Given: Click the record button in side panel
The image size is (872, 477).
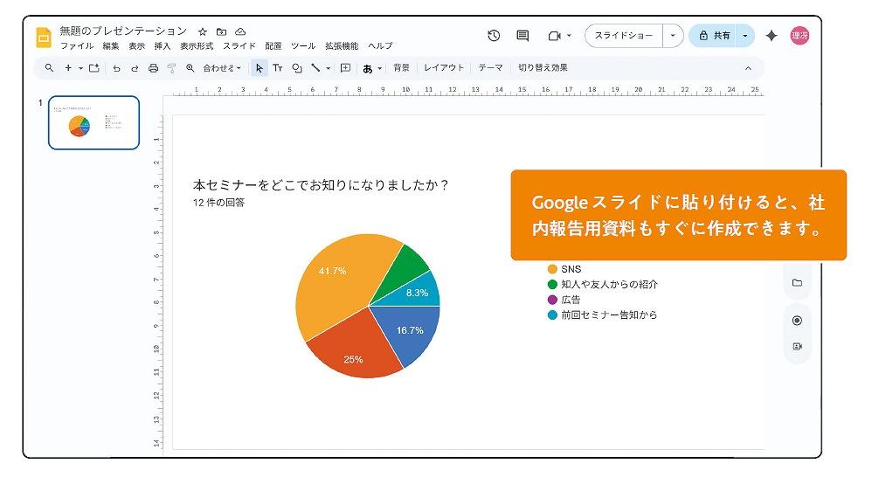Looking at the screenshot, I should [x=797, y=321].
